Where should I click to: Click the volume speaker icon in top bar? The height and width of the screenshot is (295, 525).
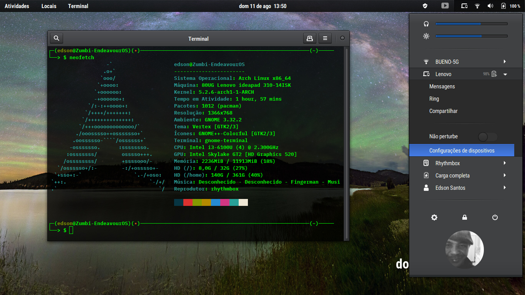(x=490, y=6)
